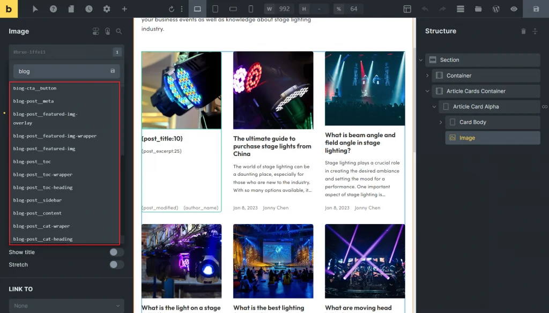Screen dimensions: 549x313
Task: Delete element using Structure trash icon
Action: coord(523,31)
